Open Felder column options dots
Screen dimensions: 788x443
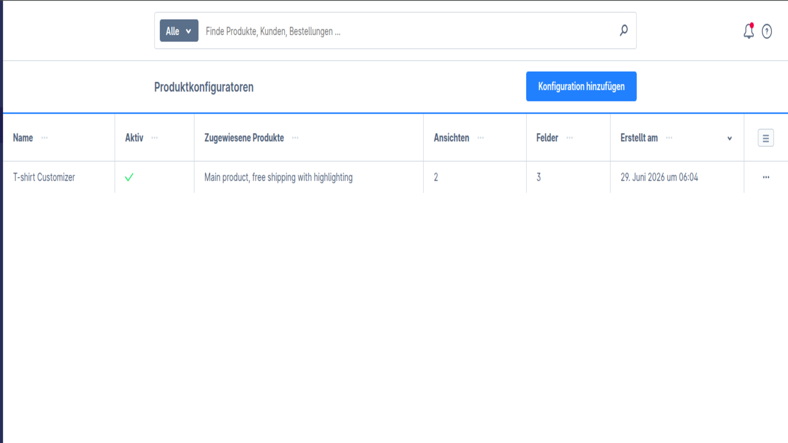tap(569, 138)
